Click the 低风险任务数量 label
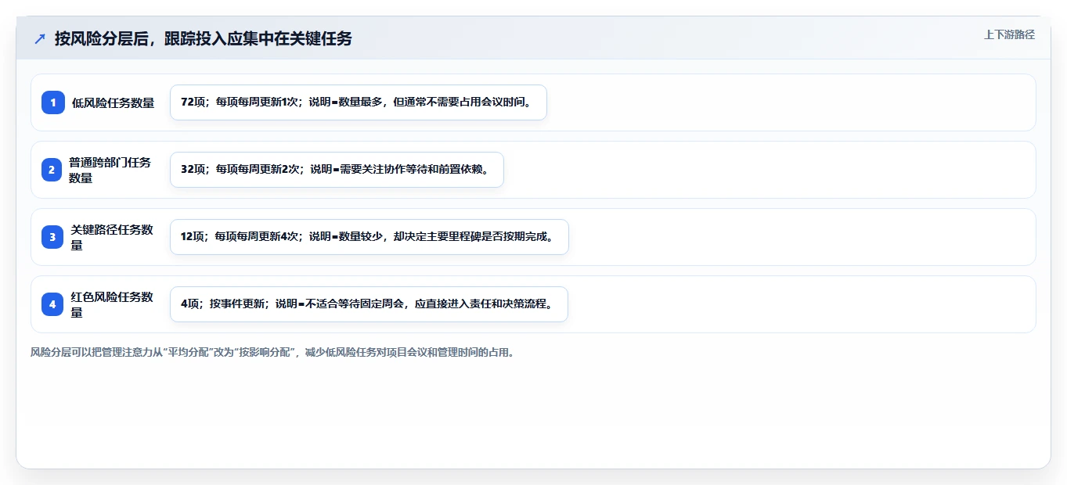 pyautogui.click(x=113, y=102)
